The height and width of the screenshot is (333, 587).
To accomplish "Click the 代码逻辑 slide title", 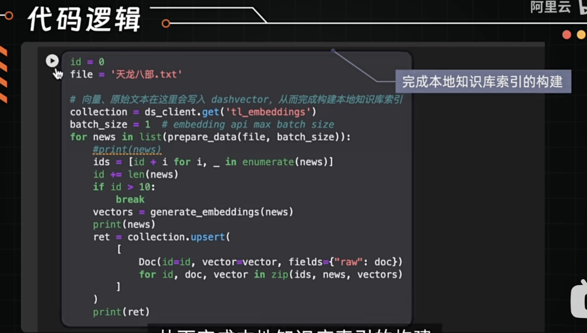I will 84,19.
